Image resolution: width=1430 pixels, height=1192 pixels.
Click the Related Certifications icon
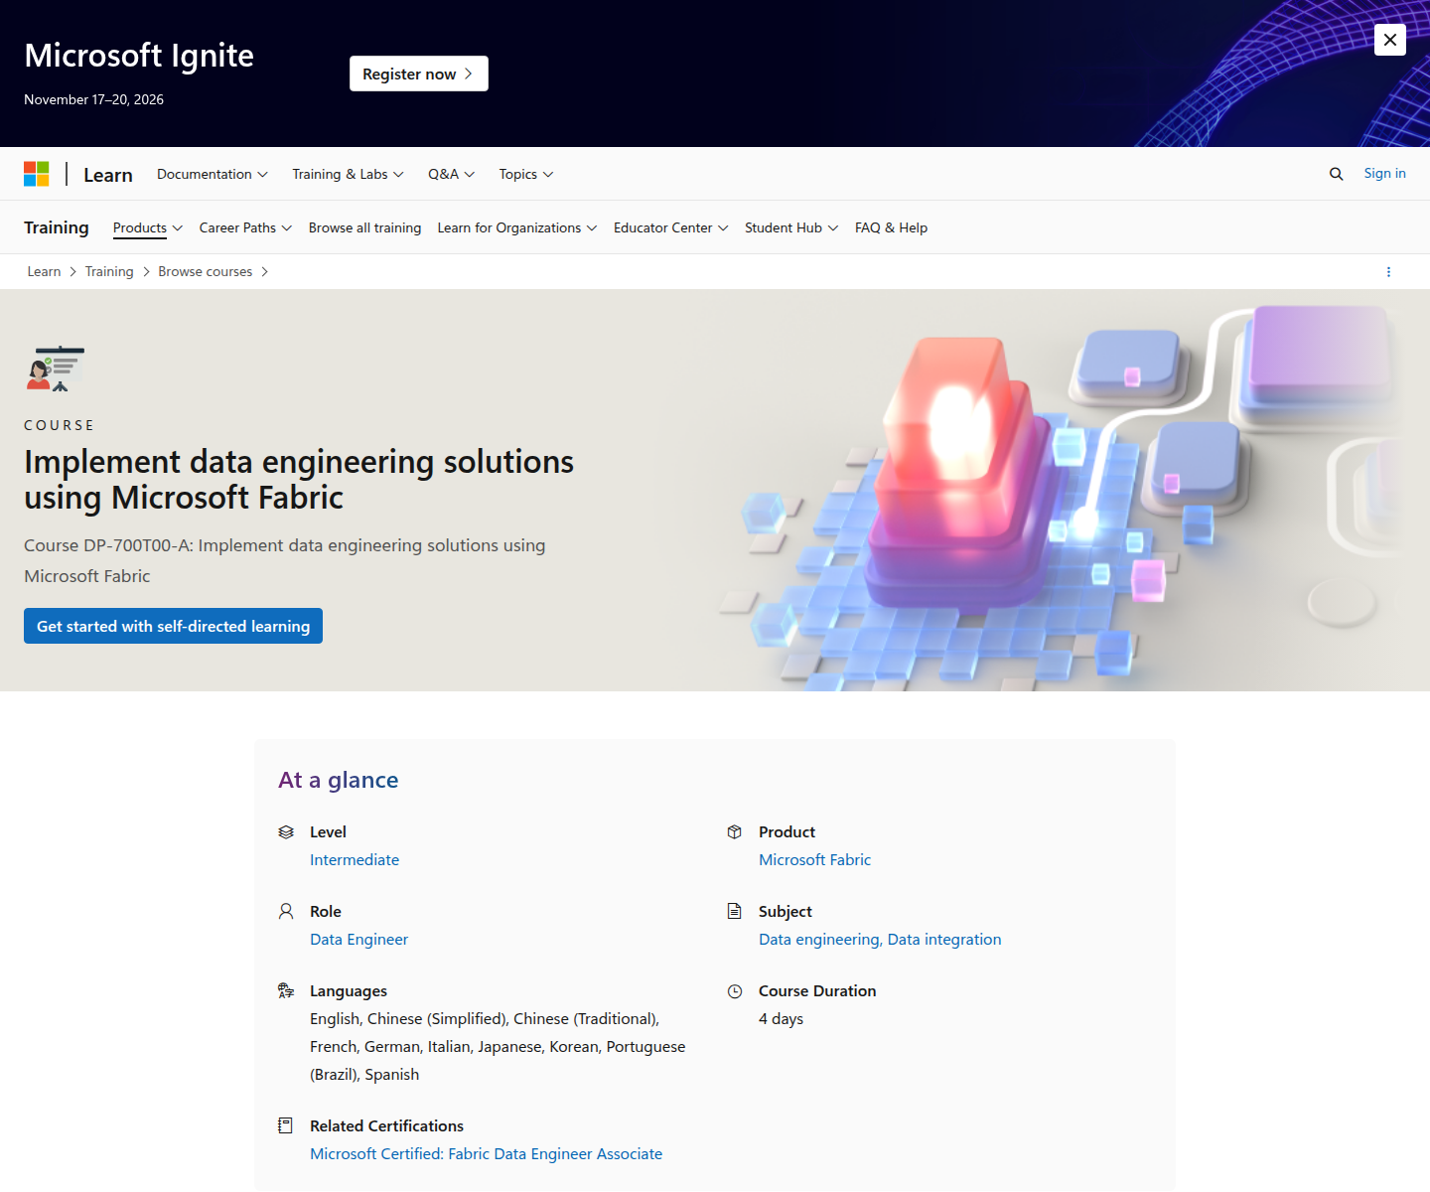(286, 1126)
